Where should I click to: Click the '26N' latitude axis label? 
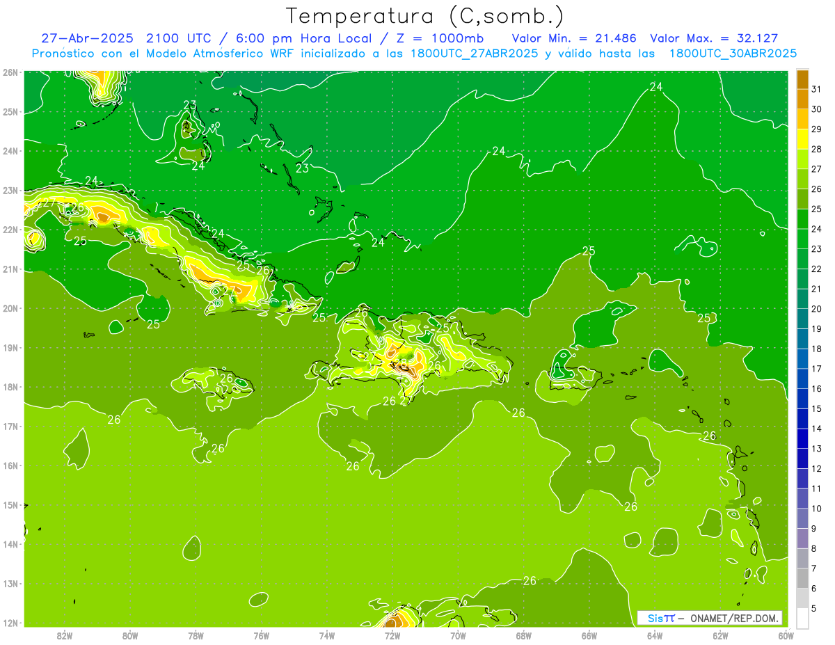point(10,72)
